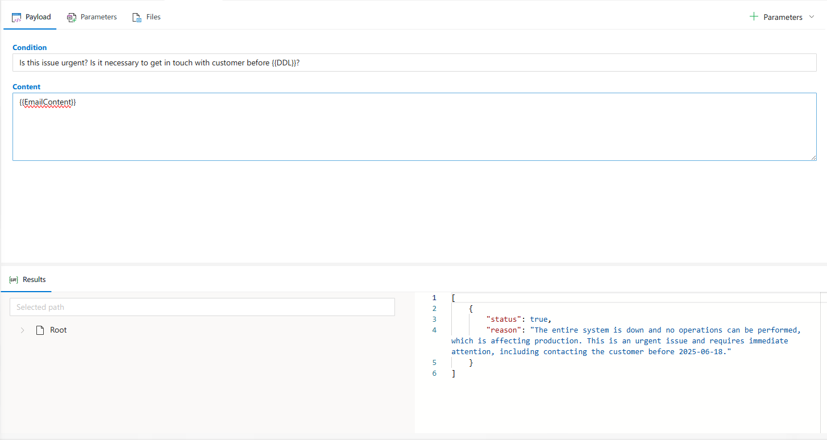
Task: Click the {{EmailContent}} placeholder text
Action: [48, 102]
